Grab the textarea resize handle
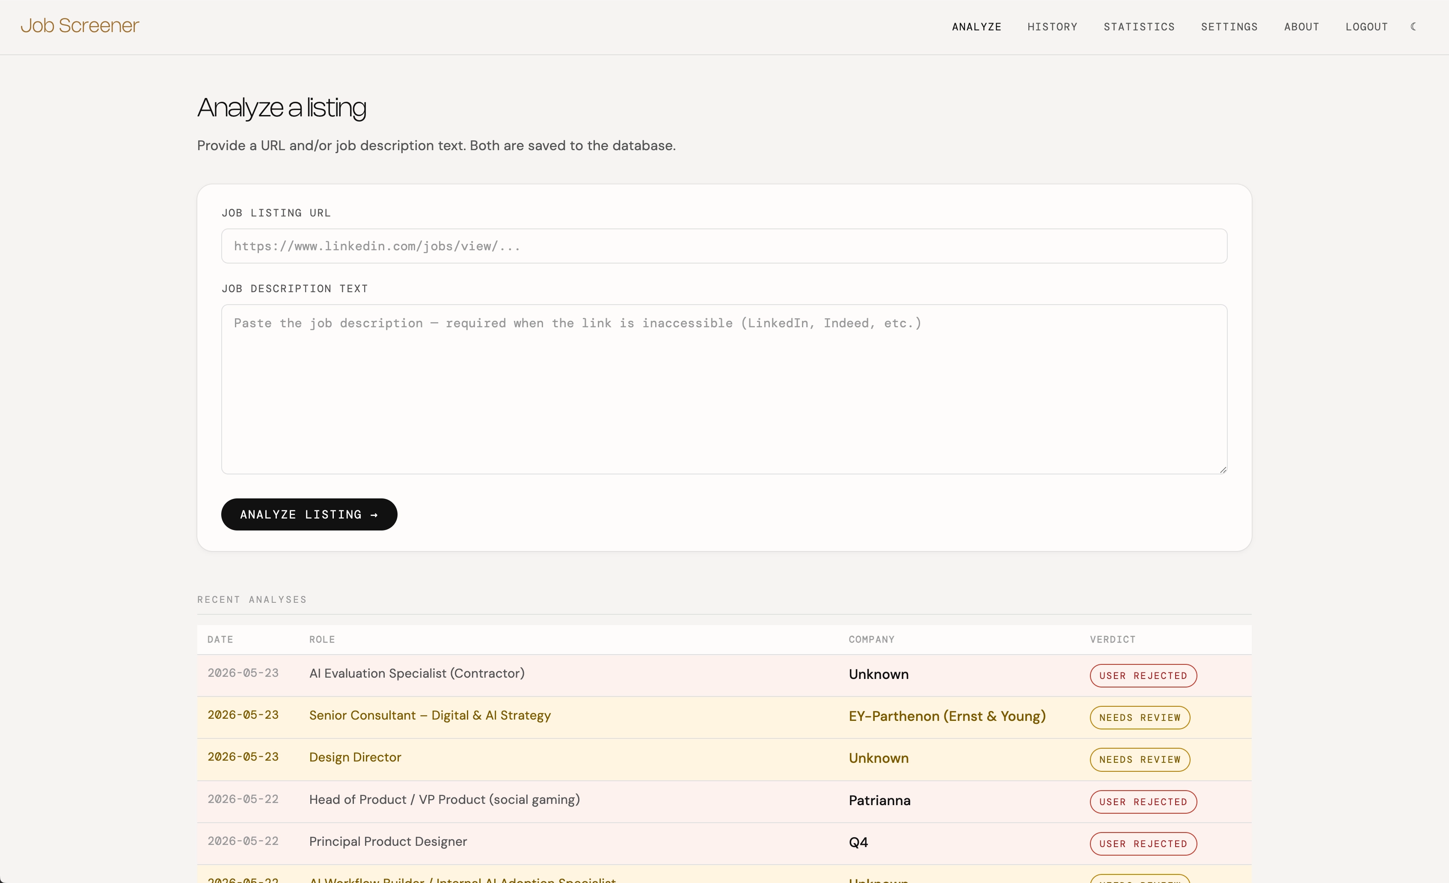The width and height of the screenshot is (1449, 883). click(1223, 469)
